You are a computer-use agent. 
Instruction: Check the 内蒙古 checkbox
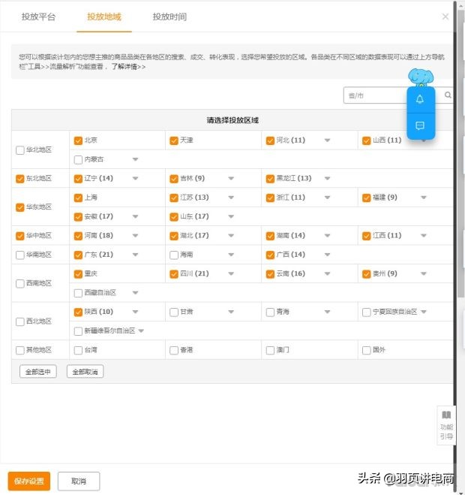78,160
